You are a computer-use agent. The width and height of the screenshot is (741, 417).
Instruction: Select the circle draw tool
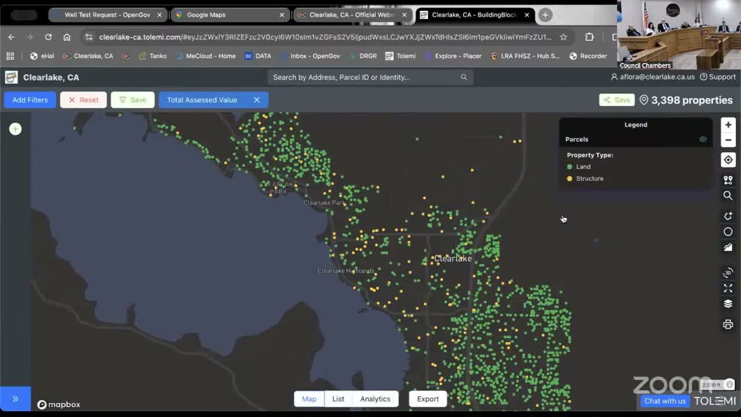click(728, 232)
